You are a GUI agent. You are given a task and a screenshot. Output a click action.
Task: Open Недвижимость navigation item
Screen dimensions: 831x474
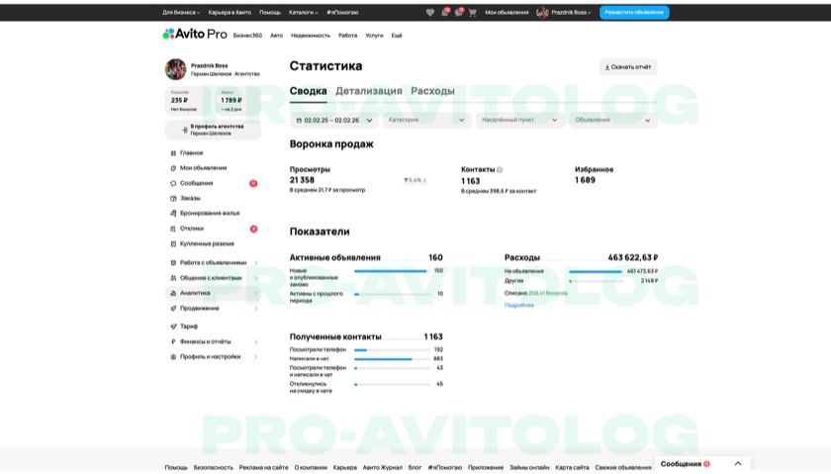click(x=311, y=36)
